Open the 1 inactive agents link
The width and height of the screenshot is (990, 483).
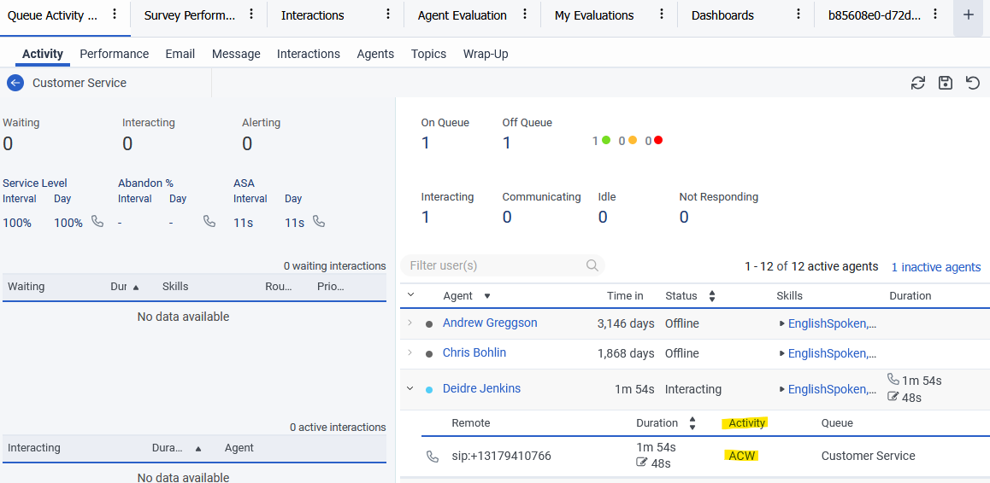[x=935, y=267]
